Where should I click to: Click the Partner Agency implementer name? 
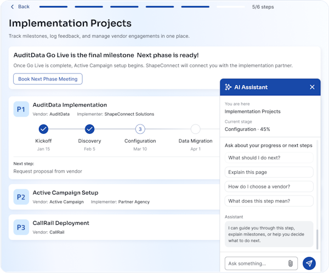pos(134,202)
